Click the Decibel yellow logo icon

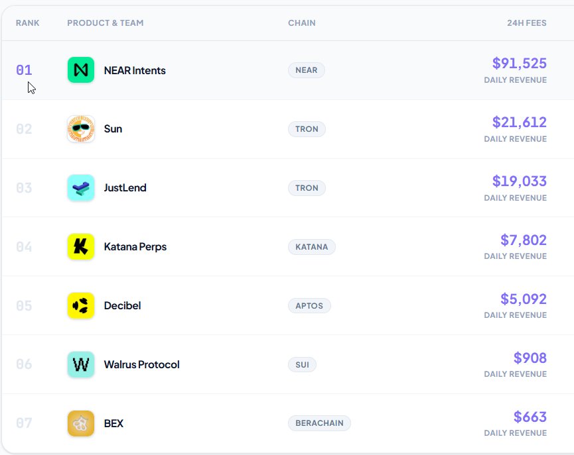(81, 306)
